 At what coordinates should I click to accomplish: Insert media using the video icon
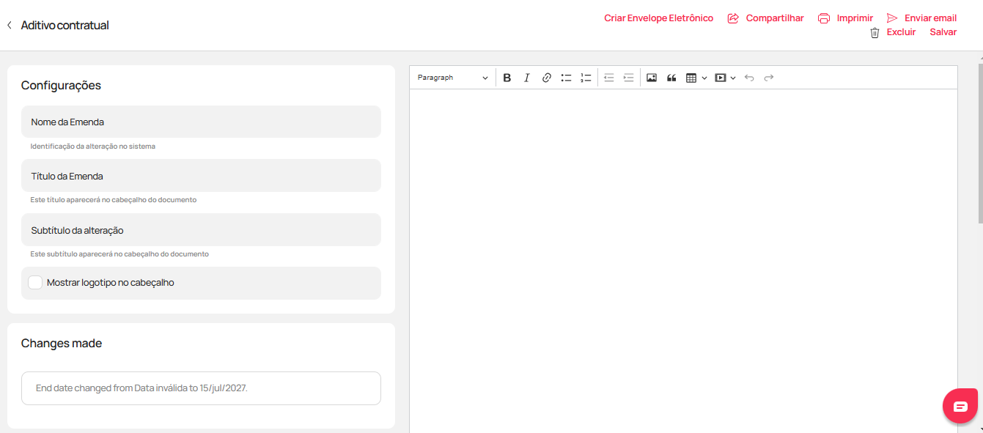[x=721, y=78]
